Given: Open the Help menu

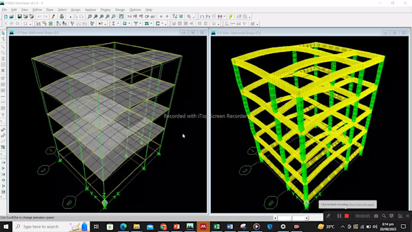Looking at the screenshot, I should pyautogui.click(x=148, y=10).
